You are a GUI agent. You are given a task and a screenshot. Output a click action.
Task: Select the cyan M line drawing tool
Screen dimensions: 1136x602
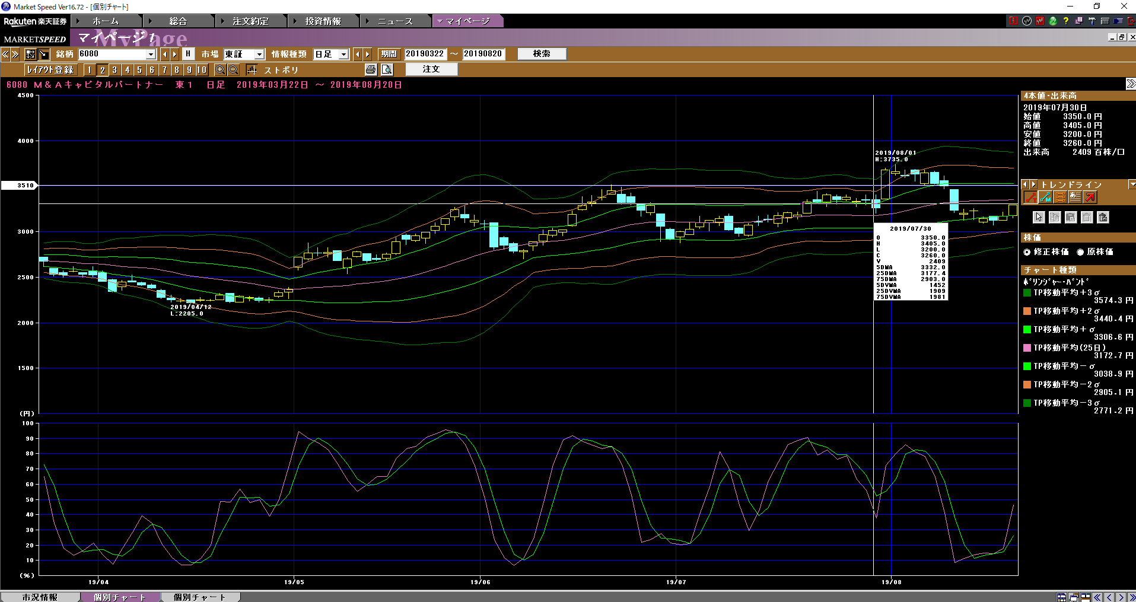point(1045,198)
